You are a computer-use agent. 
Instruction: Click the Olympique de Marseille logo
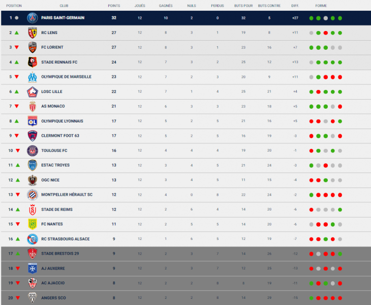coord(33,77)
